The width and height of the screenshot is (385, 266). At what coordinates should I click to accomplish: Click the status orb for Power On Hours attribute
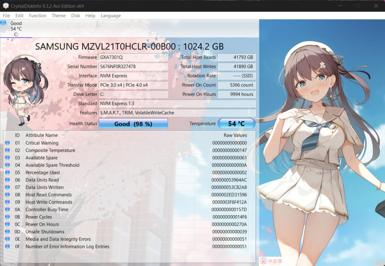tap(8, 224)
